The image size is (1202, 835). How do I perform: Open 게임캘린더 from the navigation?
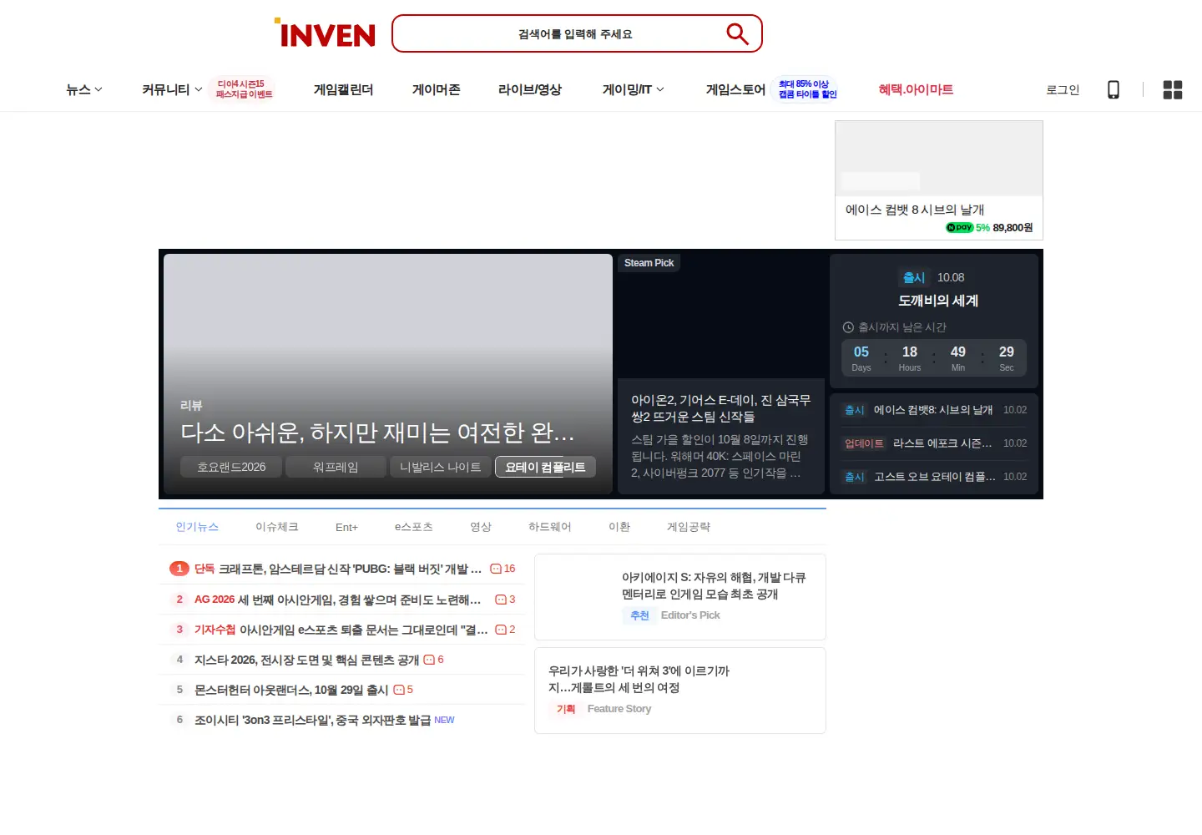[343, 89]
